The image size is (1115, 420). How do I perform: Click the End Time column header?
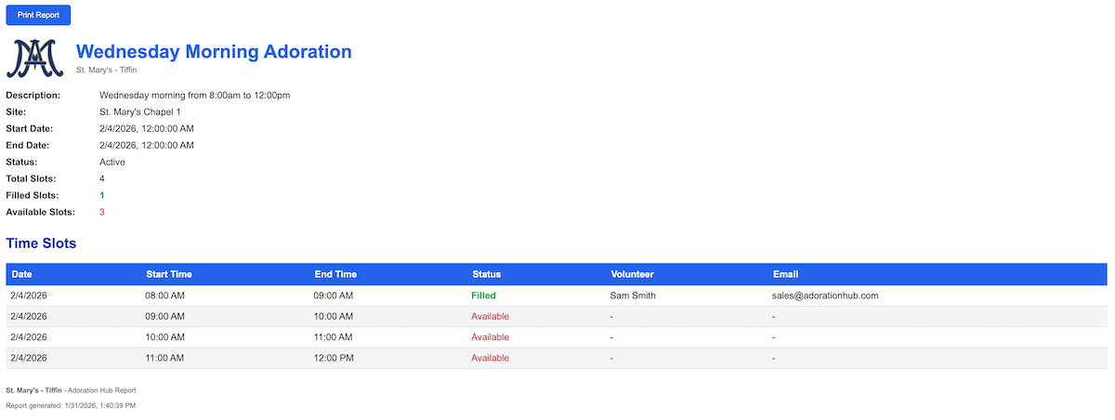335,274
